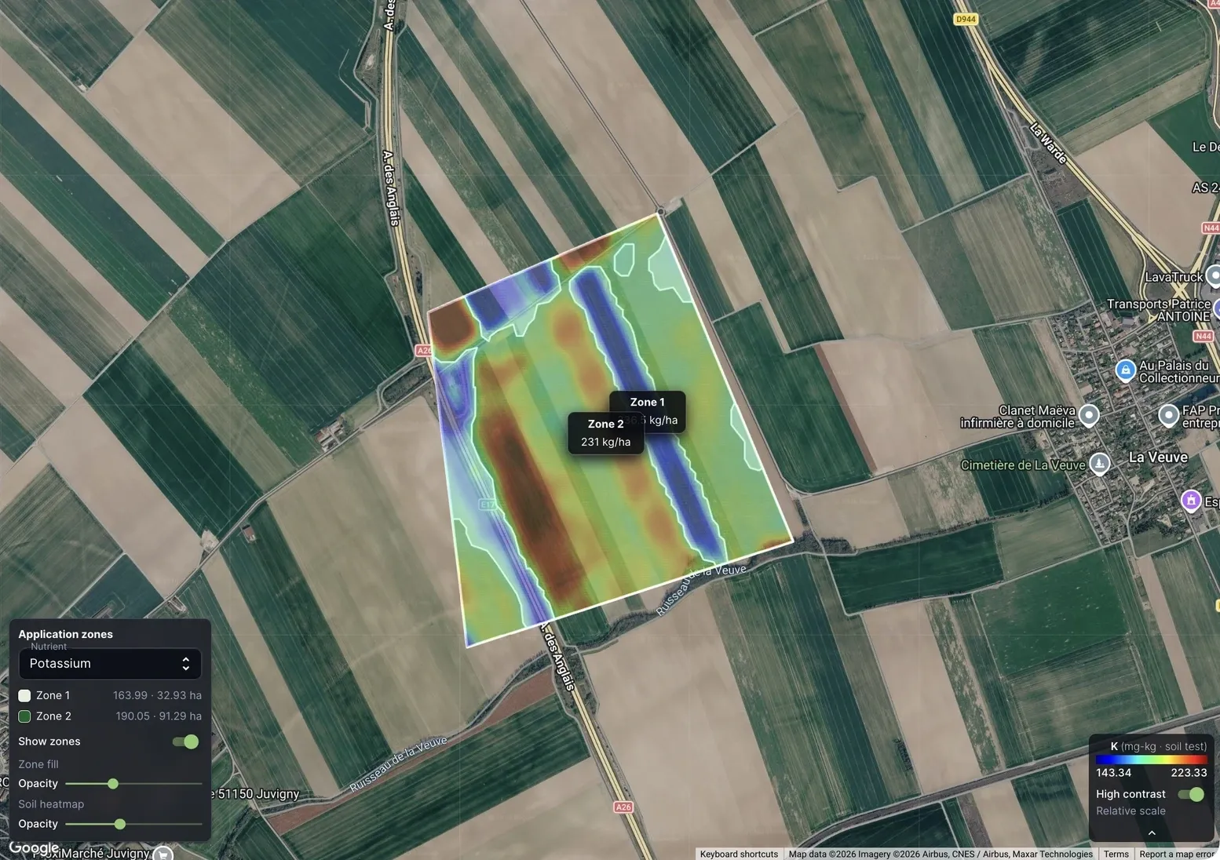Click the Transports Patrice ANTOINE label

1159,310
